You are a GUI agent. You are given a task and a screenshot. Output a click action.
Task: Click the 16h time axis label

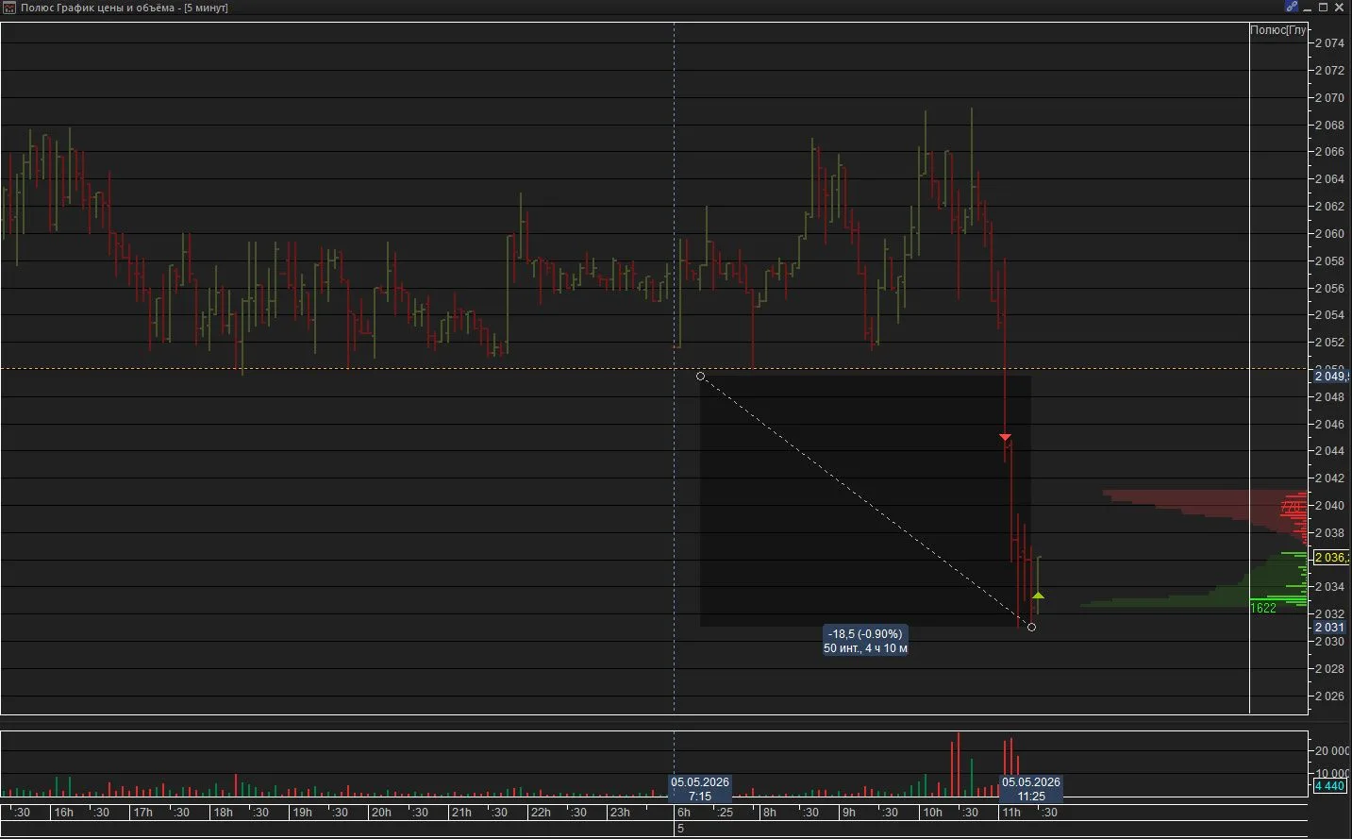(x=63, y=813)
